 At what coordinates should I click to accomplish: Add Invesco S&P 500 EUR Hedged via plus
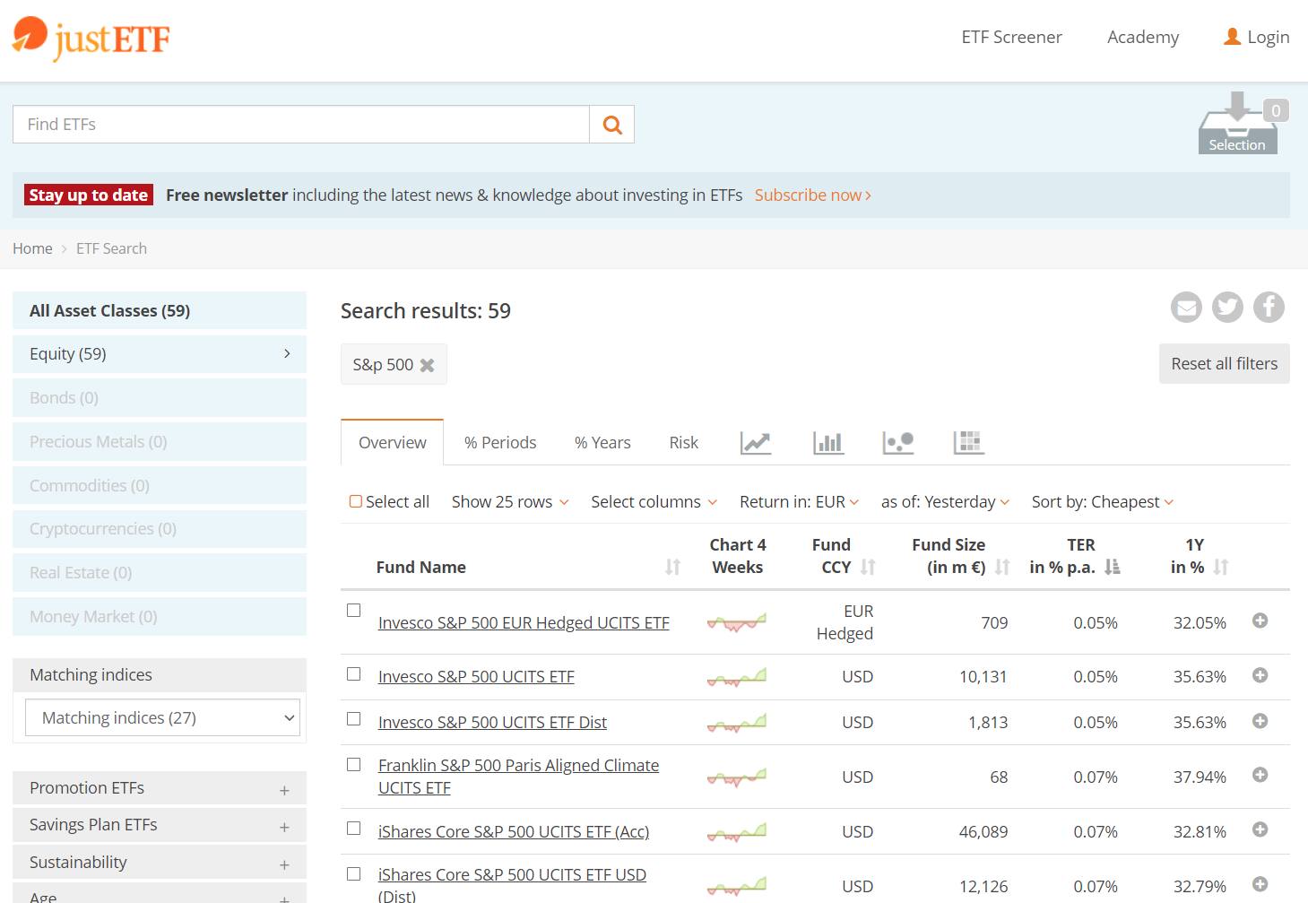click(x=1260, y=621)
